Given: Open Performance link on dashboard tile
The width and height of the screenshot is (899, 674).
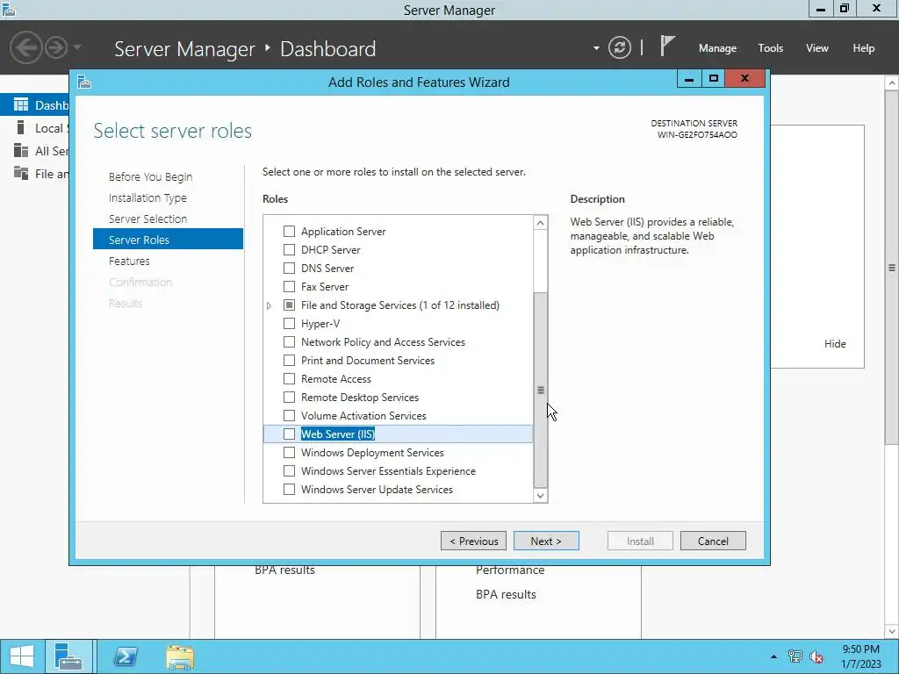Looking at the screenshot, I should pos(510,570).
